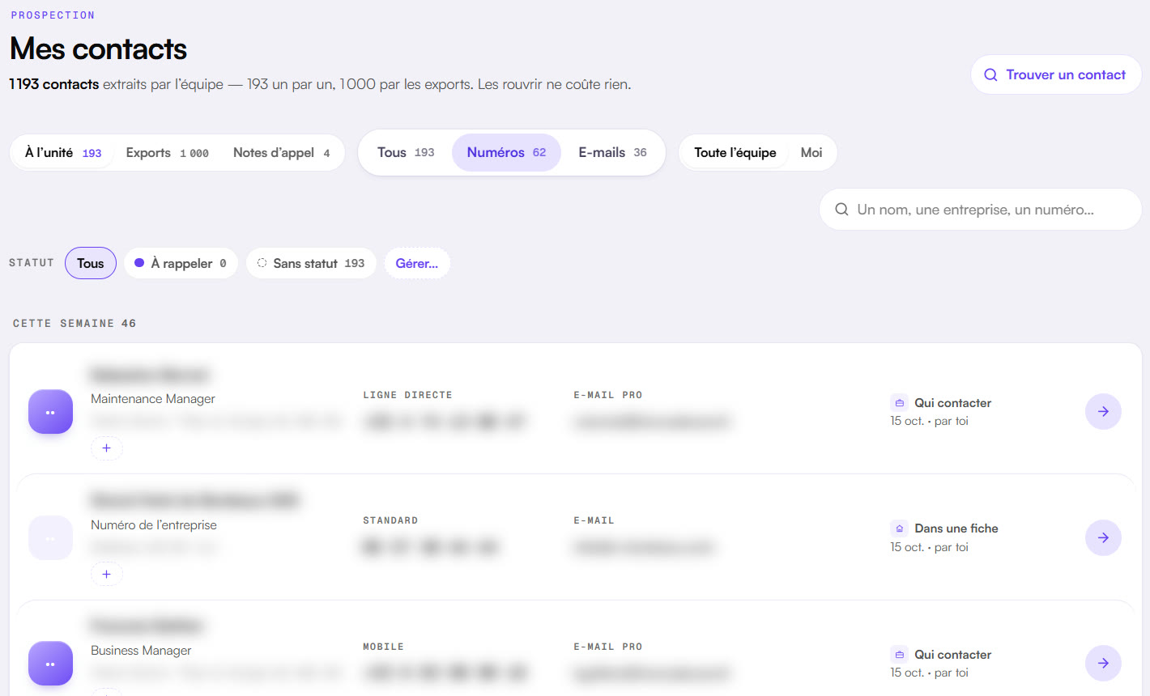1150x696 pixels.
Task: Click the Maintenance Manager purple avatar
Action: pos(50,412)
